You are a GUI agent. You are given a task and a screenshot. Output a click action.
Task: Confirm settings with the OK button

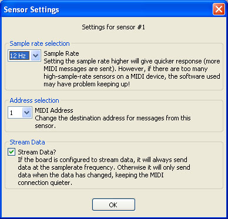(113, 205)
